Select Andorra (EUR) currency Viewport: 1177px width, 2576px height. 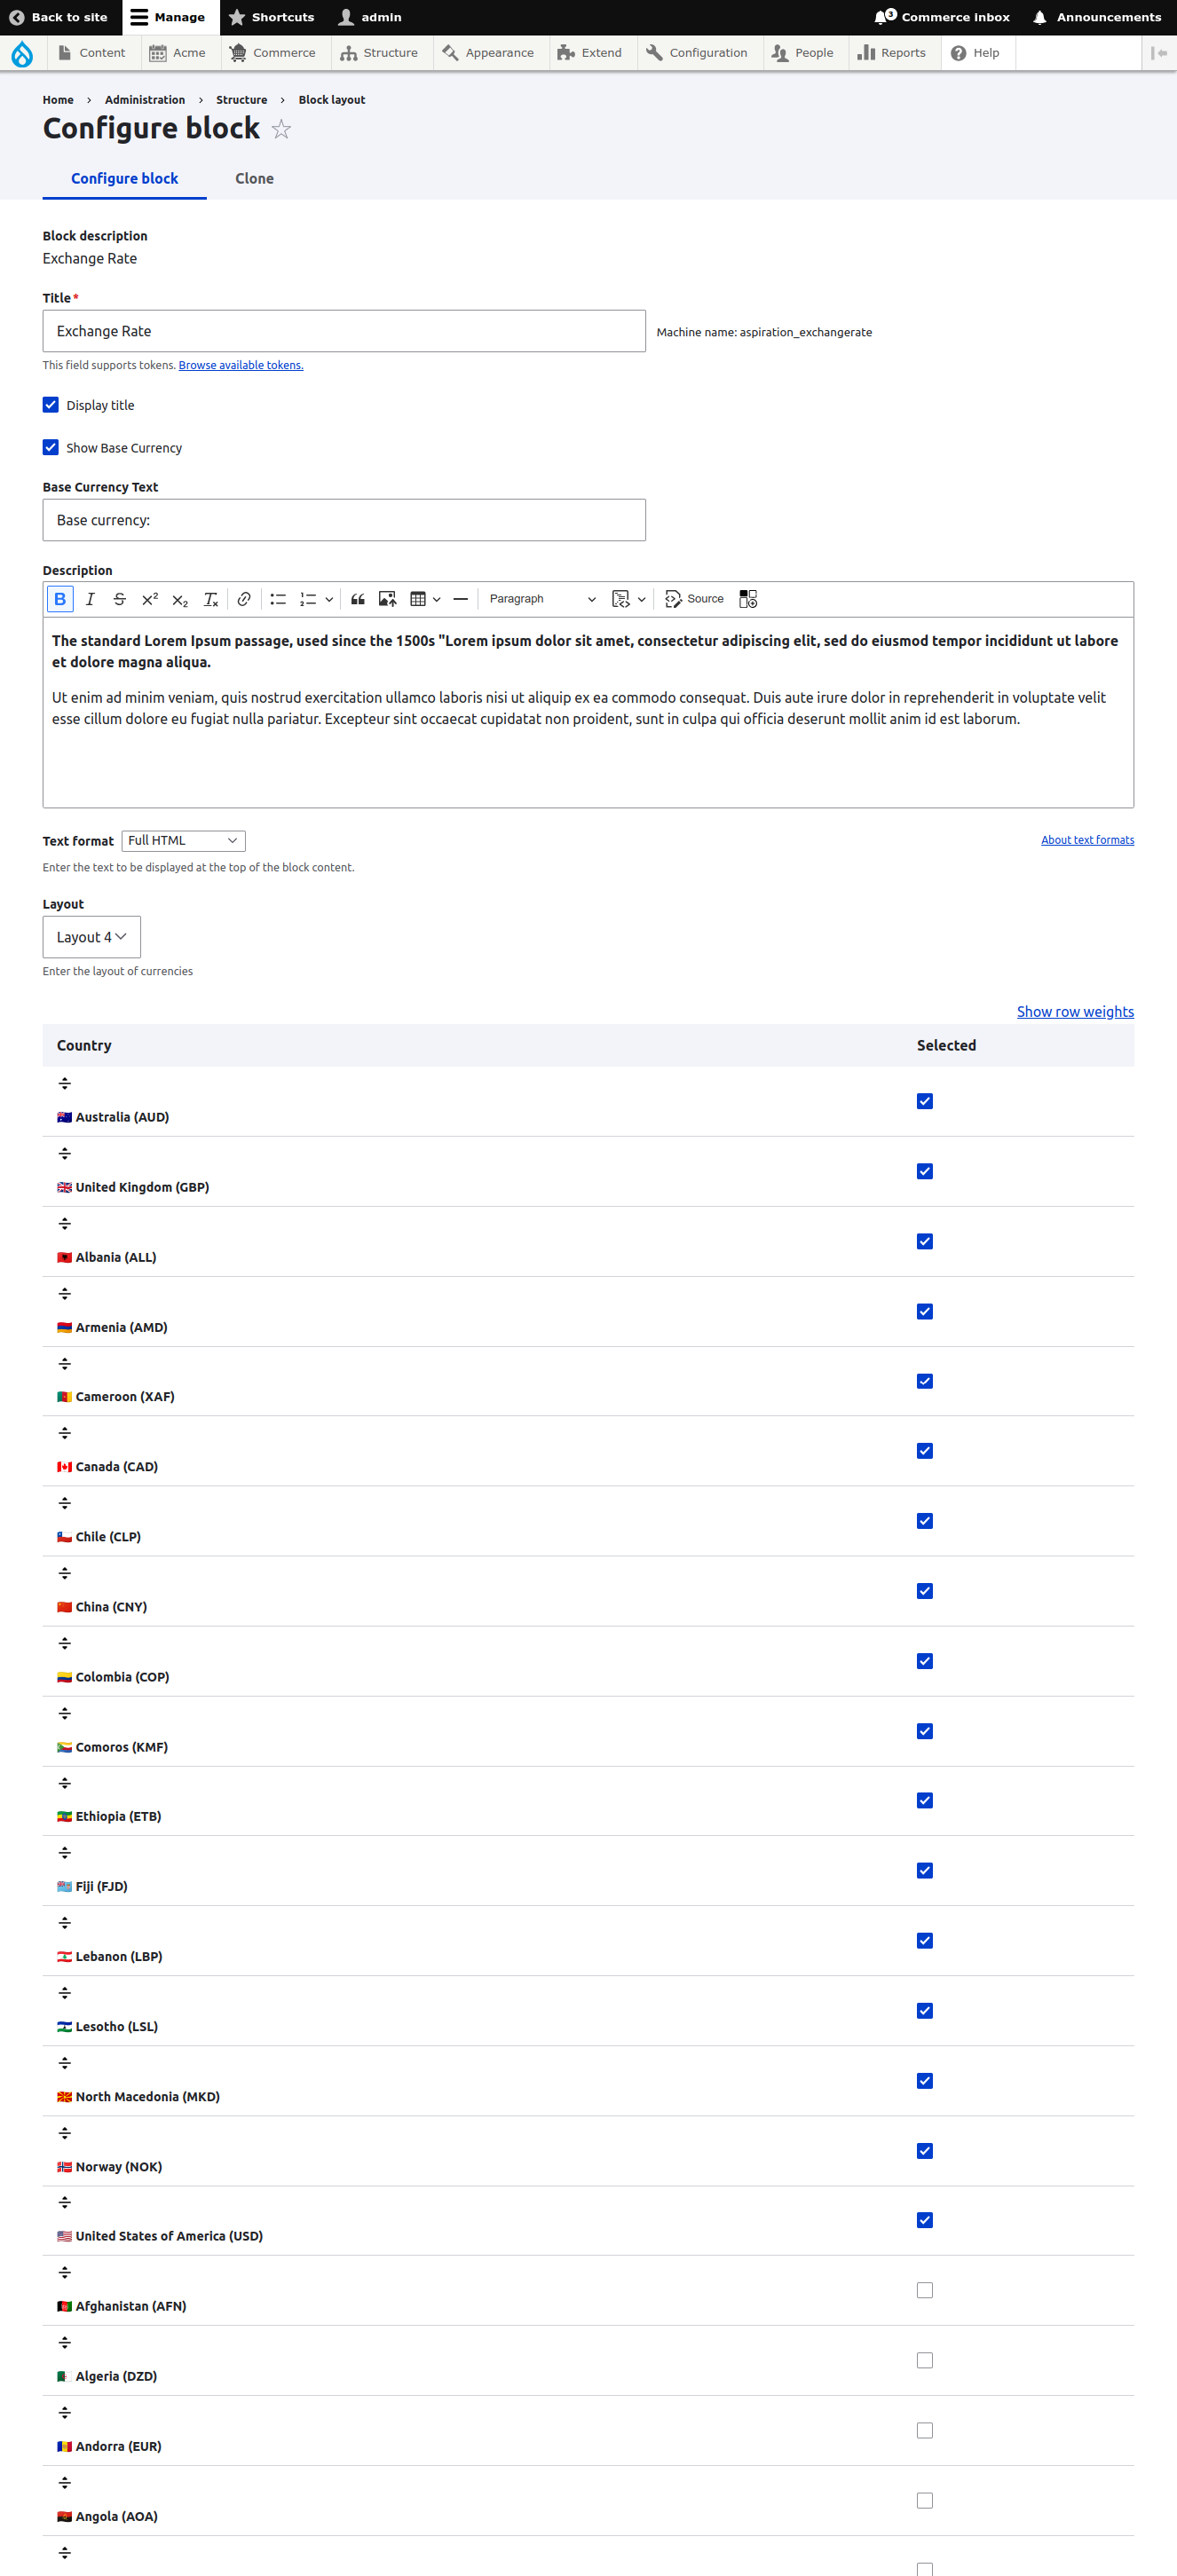925,2430
